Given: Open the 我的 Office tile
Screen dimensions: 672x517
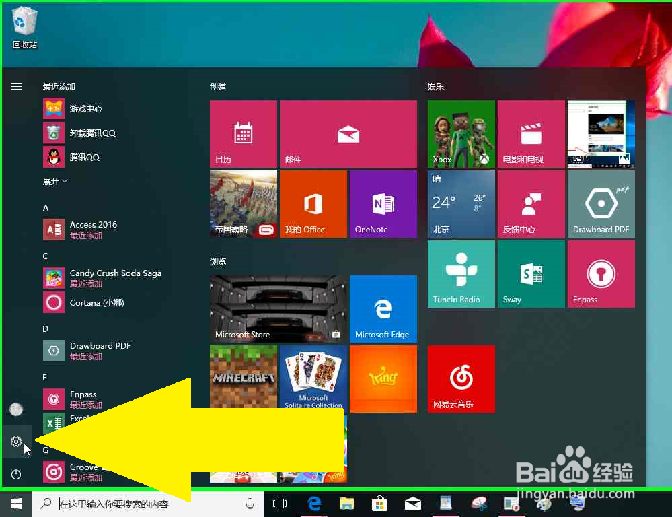Looking at the screenshot, I should [313, 204].
